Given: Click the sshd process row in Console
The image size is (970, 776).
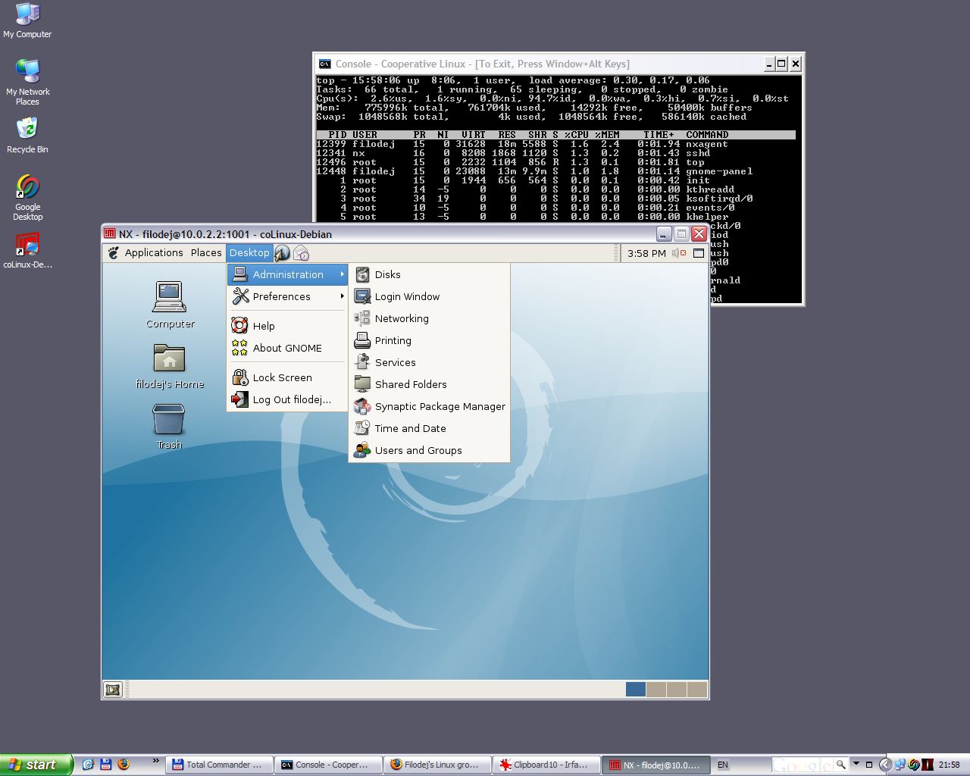Looking at the screenshot, I should tap(555, 153).
